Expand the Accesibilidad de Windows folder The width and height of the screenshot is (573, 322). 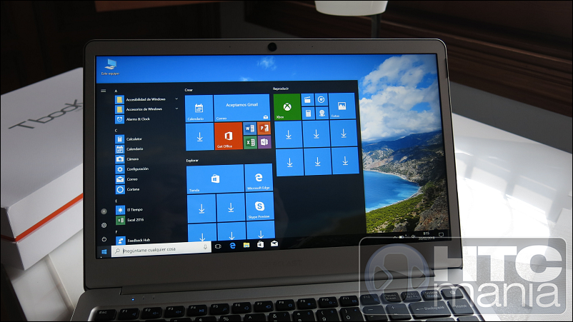tap(147, 99)
